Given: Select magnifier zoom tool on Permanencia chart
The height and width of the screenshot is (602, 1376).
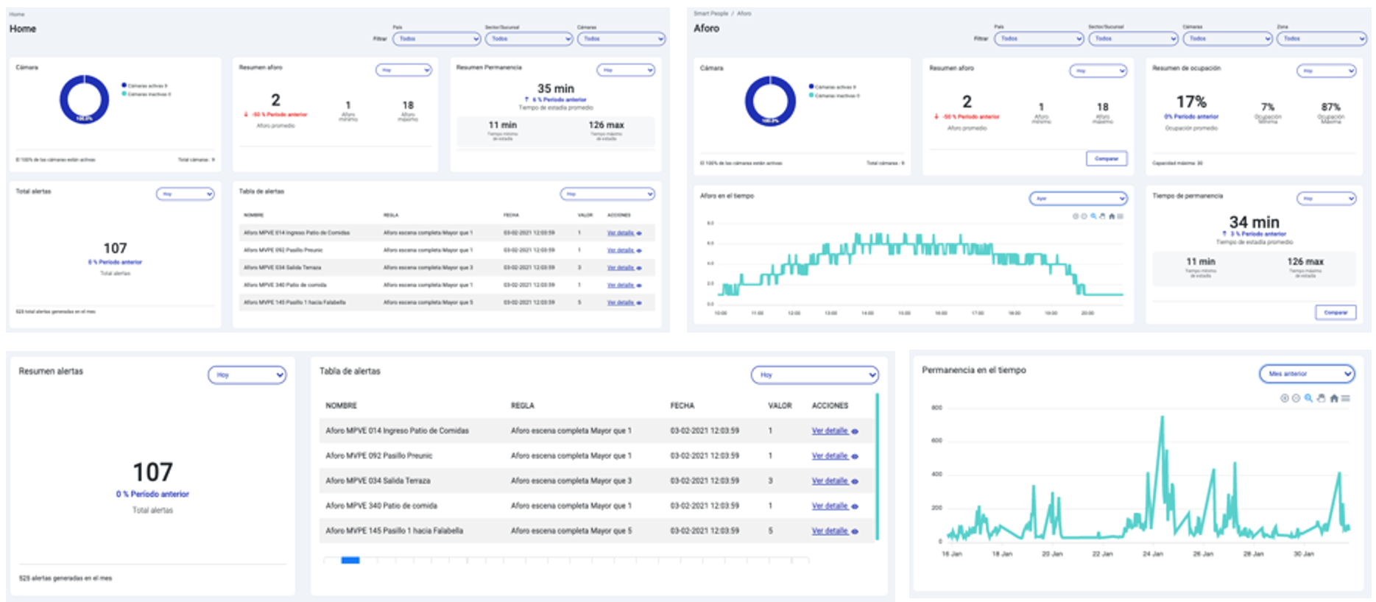Looking at the screenshot, I should 1308,398.
